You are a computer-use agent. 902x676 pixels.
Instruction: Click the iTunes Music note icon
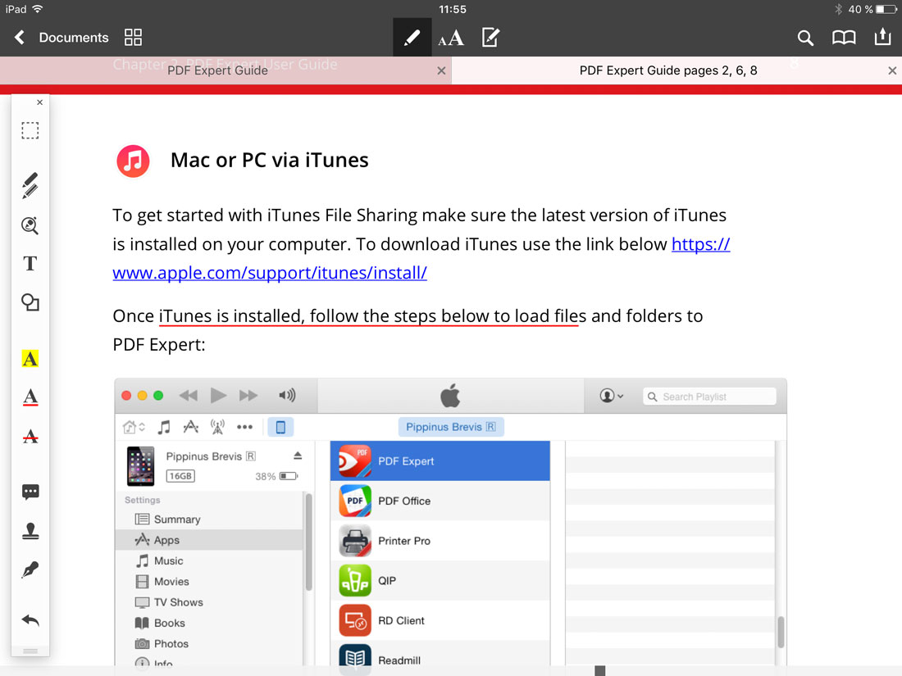point(164,427)
